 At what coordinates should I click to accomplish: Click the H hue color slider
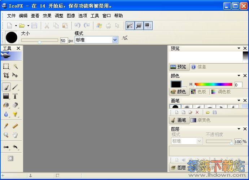click(213, 85)
